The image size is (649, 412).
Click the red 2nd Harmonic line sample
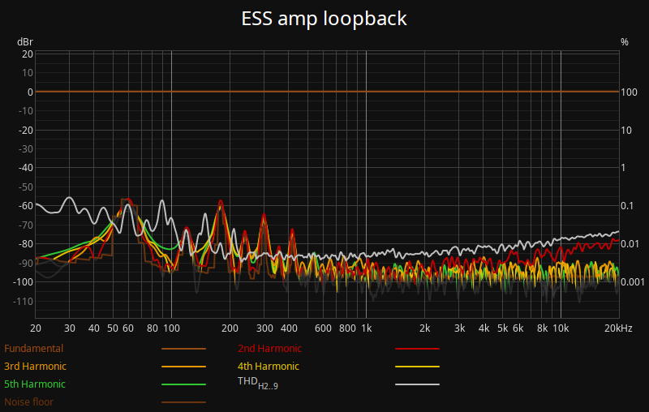pyautogui.click(x=417, y=349)
